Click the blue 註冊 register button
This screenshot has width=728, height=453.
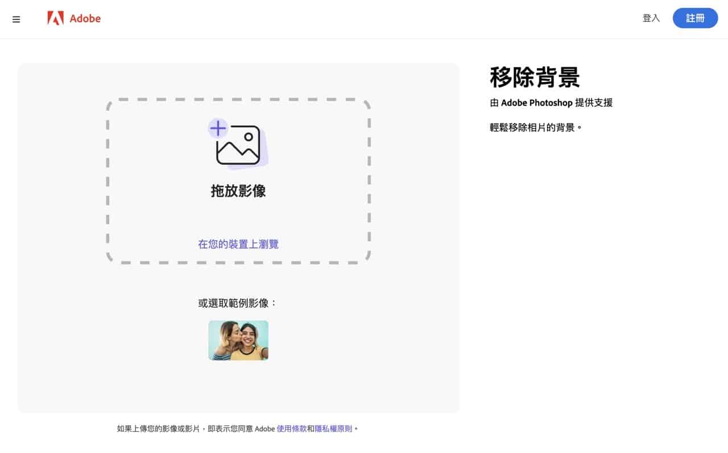[695, 18]
